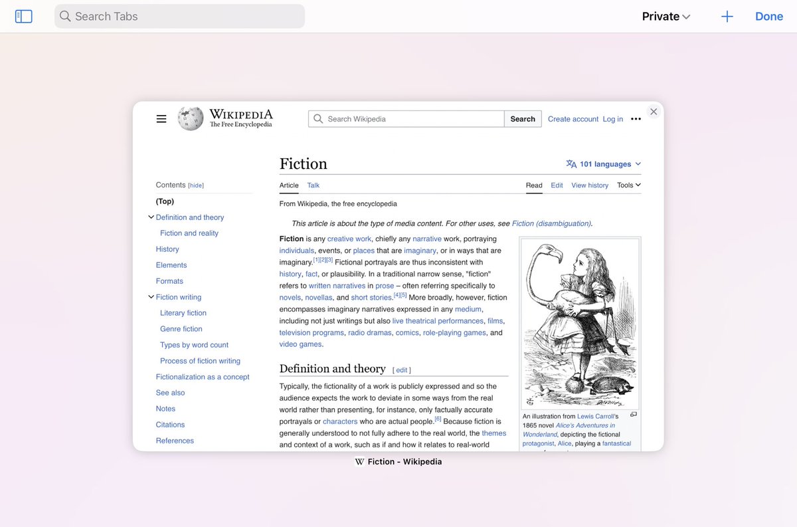Open the video games link
This screenshot has height=527, width=797.
pos(300,344)
